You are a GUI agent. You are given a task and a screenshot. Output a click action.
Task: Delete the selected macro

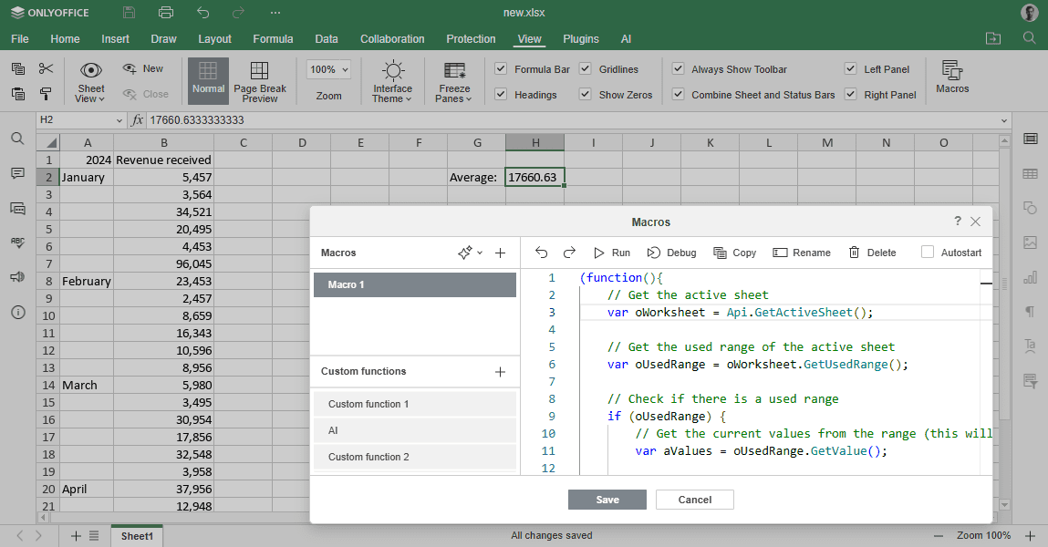[x=872, y=253]
